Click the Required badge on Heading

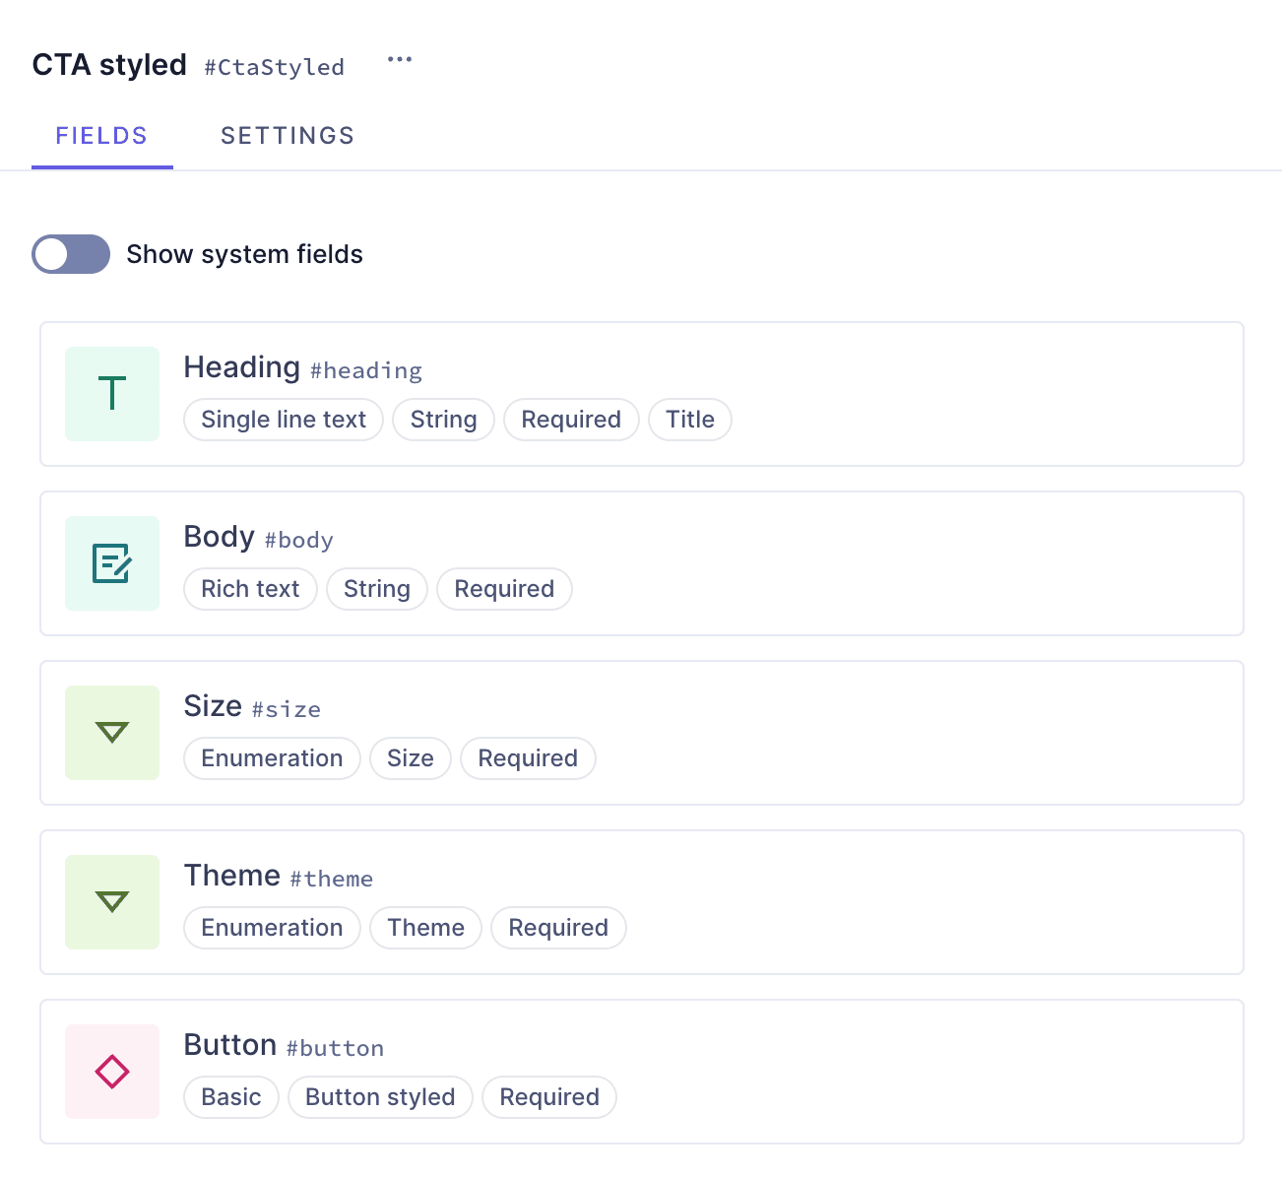571,420
